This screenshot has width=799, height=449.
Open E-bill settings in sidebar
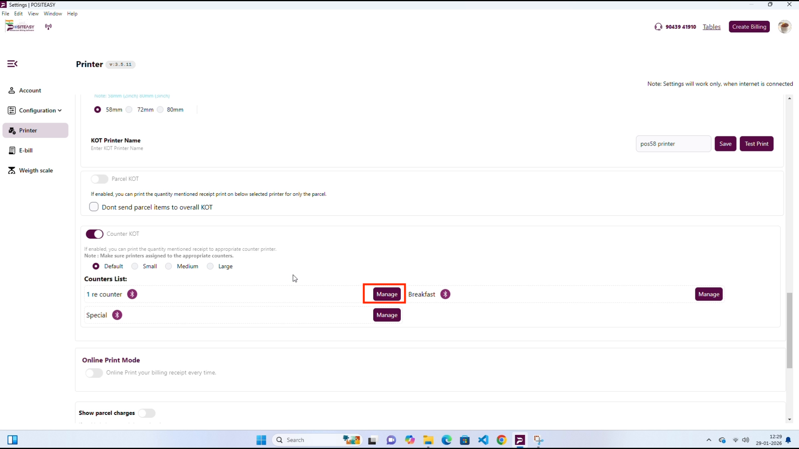point(25,150)
